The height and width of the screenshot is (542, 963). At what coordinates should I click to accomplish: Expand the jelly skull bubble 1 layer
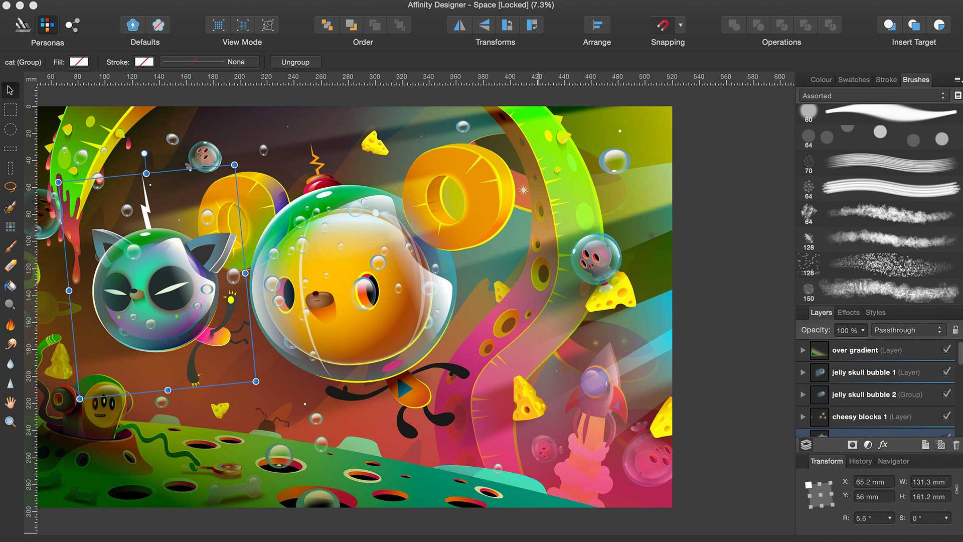tap(802, 372)
